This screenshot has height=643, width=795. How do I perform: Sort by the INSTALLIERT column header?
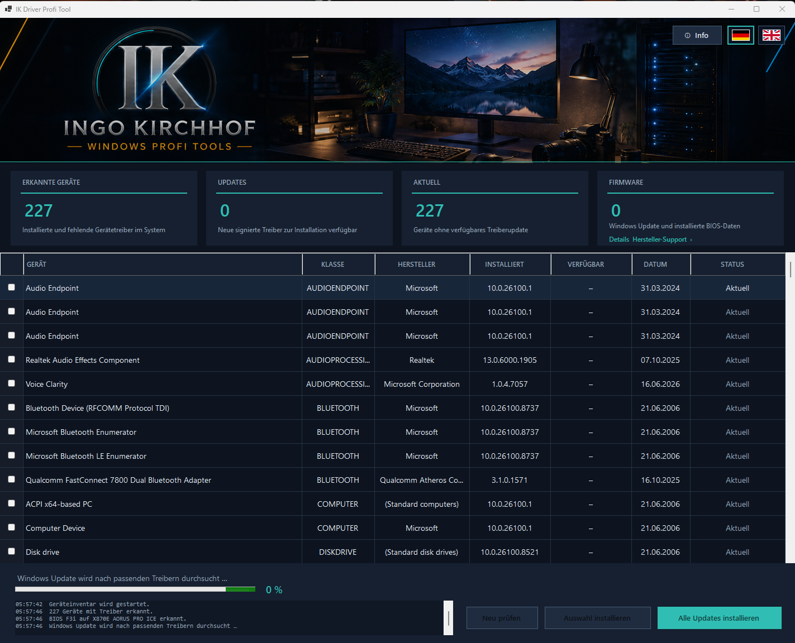(x=510, y=265)
